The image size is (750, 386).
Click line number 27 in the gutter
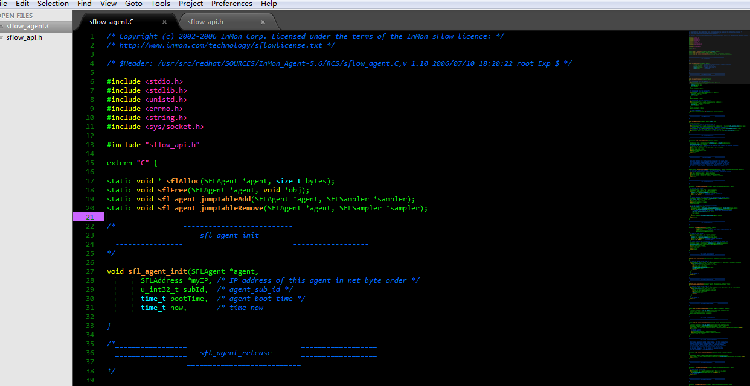pos(89,271)
